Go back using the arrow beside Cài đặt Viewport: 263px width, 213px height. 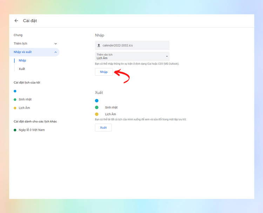point(16,21)
